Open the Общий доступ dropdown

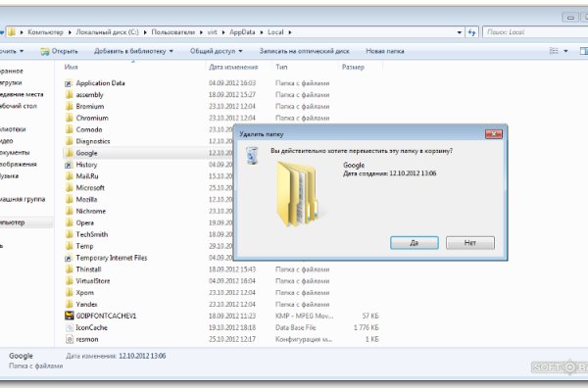click(x=216, y=50)
